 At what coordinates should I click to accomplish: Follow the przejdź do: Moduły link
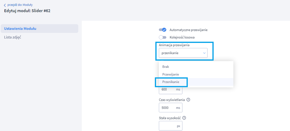[x=20, y=5]
